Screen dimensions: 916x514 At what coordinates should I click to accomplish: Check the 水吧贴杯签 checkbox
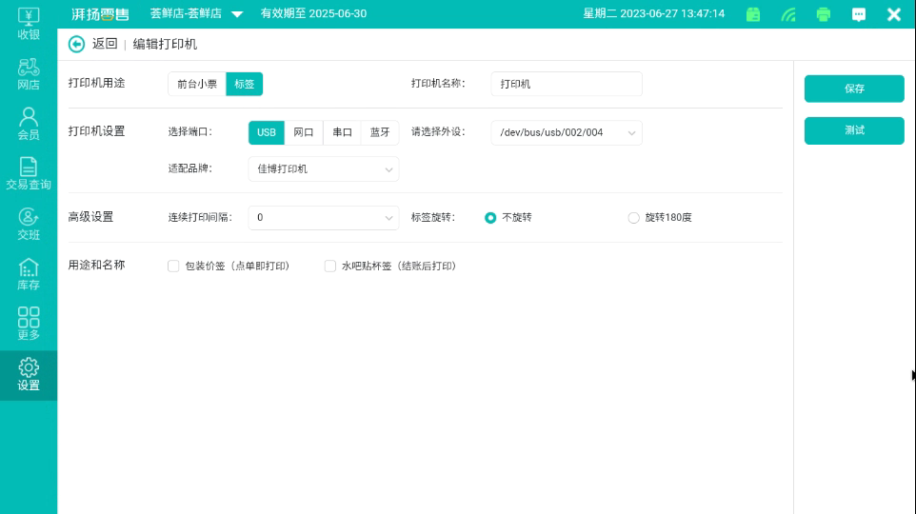click(330, 267)
